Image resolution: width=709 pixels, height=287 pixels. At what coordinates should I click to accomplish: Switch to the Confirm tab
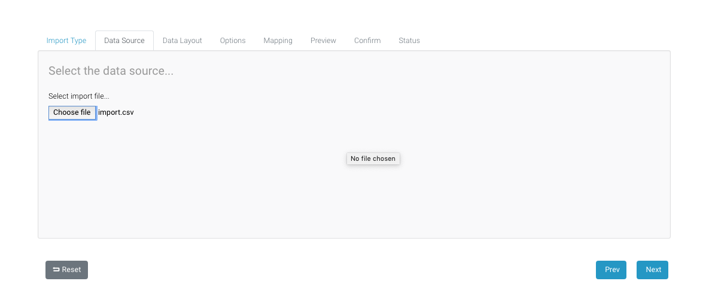[367, 41]
